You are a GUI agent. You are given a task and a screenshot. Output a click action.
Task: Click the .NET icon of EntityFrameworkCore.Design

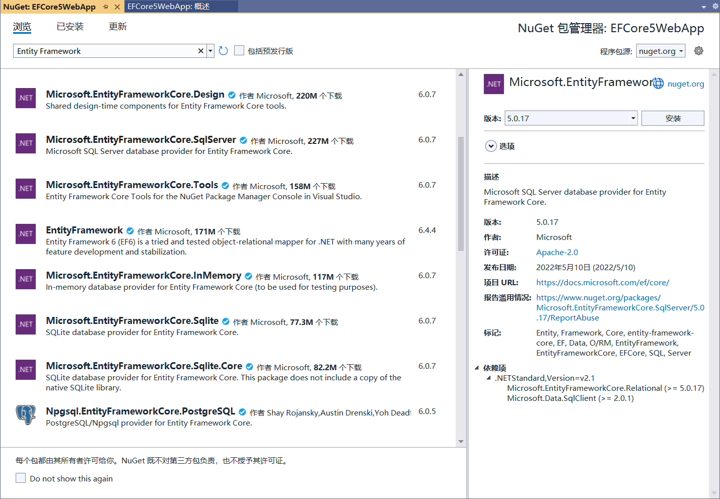click(x=26, y=98)
